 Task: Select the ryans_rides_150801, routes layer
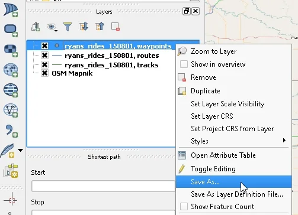click(x=112, y=56)
